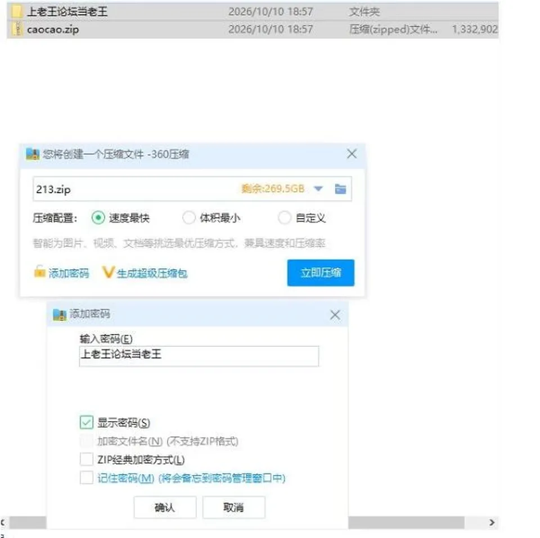Open the browse folder icon beside 213.zip
The image size is (540, 538).
[340, 189]
